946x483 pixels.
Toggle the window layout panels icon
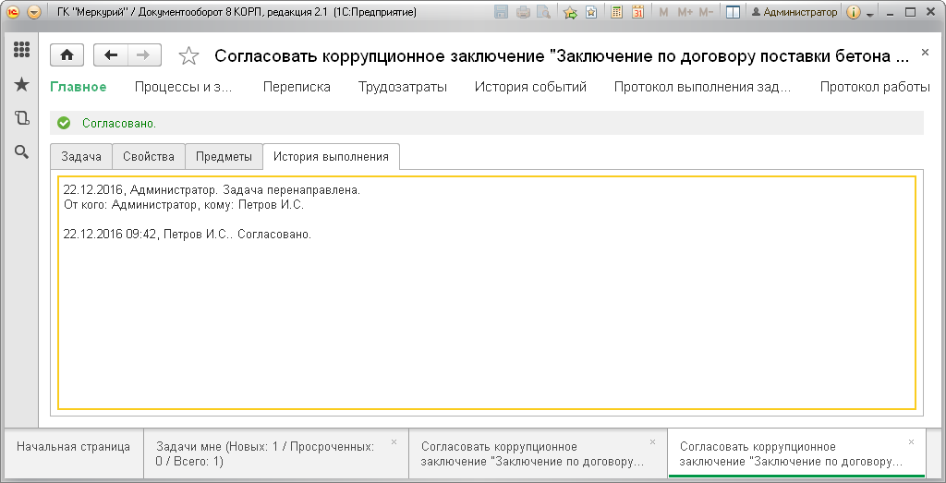coord(733,12)
